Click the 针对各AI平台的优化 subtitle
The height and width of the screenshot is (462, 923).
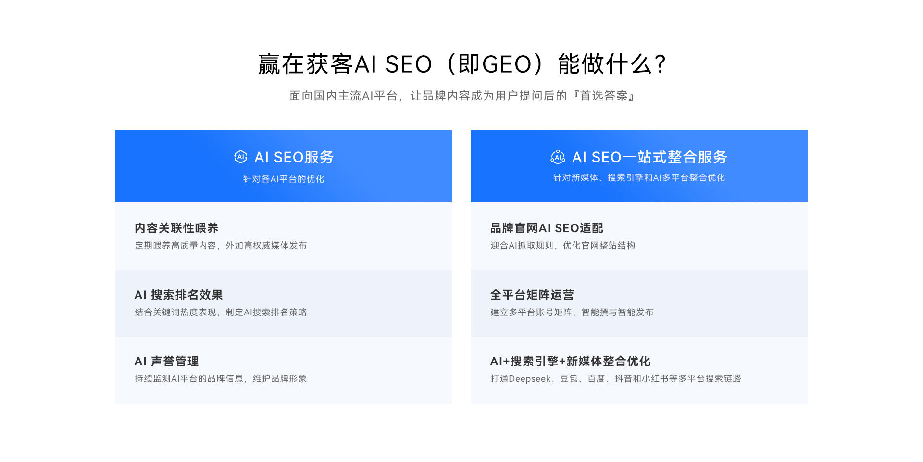284,179
